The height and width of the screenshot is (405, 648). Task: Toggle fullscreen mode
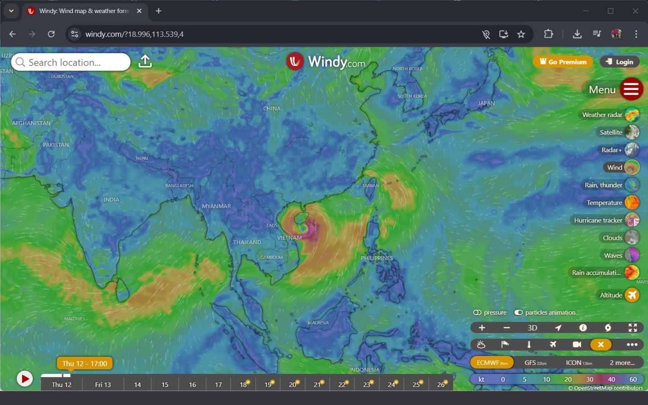(x=633, y=328)
